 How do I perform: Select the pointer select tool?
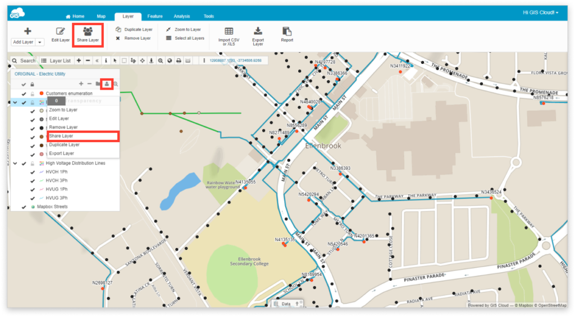tap(115, 60)
